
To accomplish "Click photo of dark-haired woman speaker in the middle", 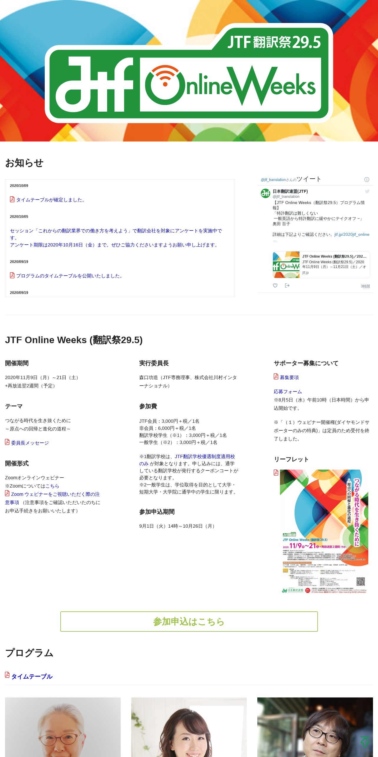I will click(x=189, y=727).
